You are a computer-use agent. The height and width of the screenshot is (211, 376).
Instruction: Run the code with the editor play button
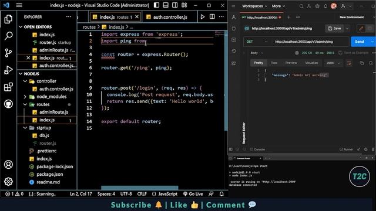(203, 17)
